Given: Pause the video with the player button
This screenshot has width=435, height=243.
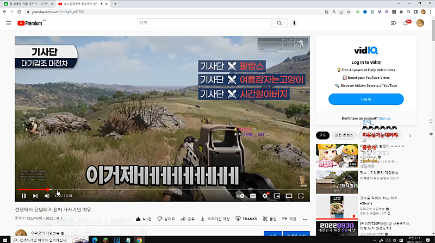Looking at the screenshot, I should 23,196.
